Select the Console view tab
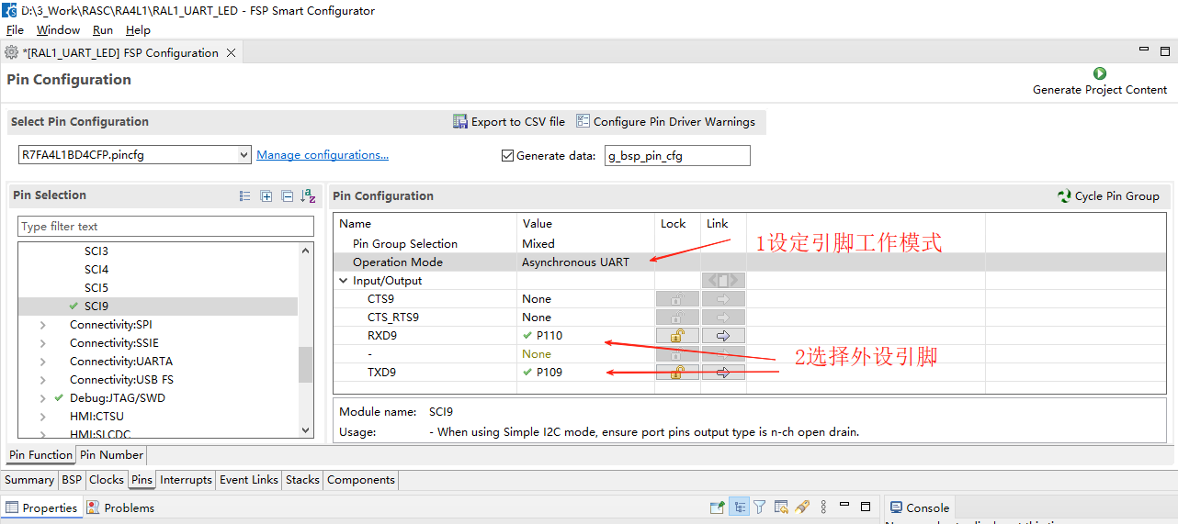This screenshot has height=524, width=1178. 919,507
